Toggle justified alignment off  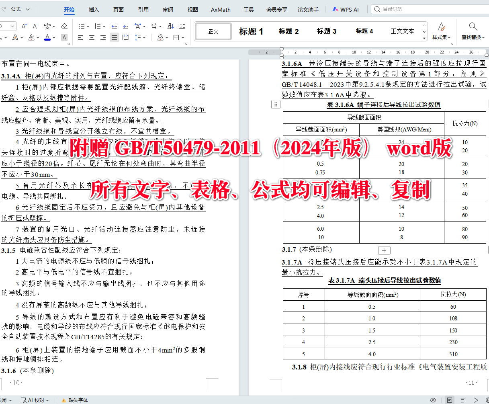pyautogui.click(x=114, y=37)
